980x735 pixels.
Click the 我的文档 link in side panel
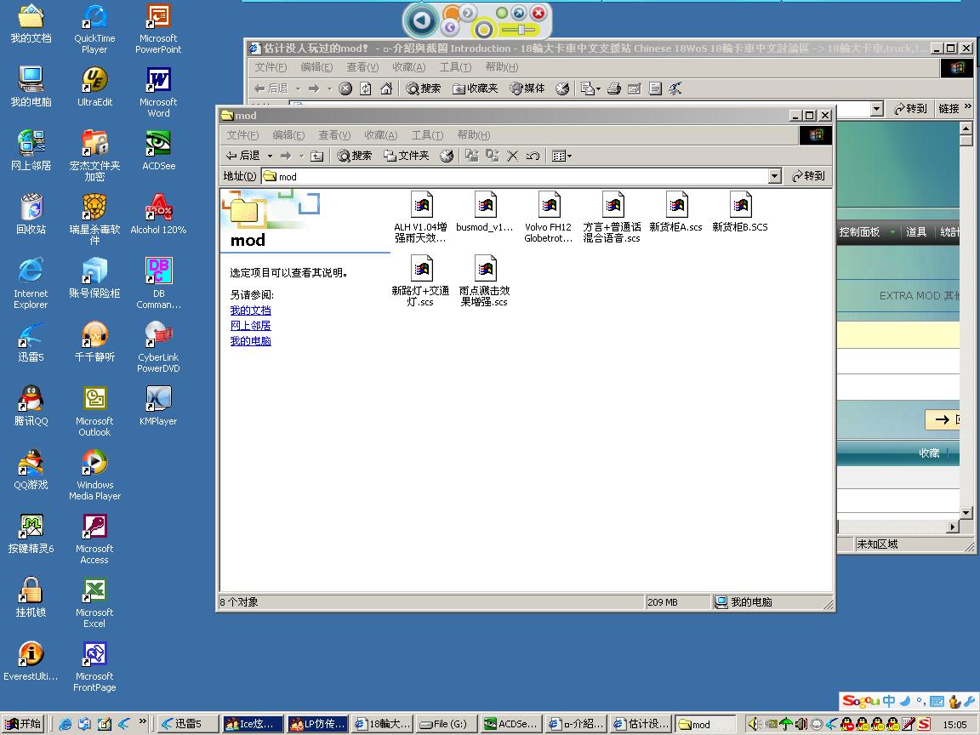(x=250, y=311)
